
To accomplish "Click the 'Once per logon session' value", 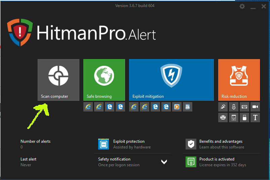I will point(119,165).
